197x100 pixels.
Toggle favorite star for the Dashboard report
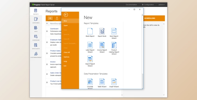47,31
